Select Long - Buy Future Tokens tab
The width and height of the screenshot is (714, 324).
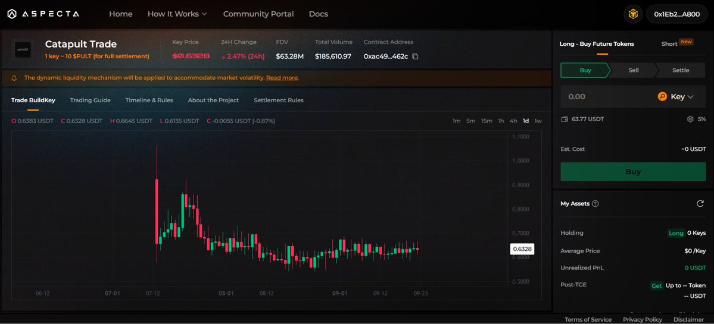click(x=597, y=43)
